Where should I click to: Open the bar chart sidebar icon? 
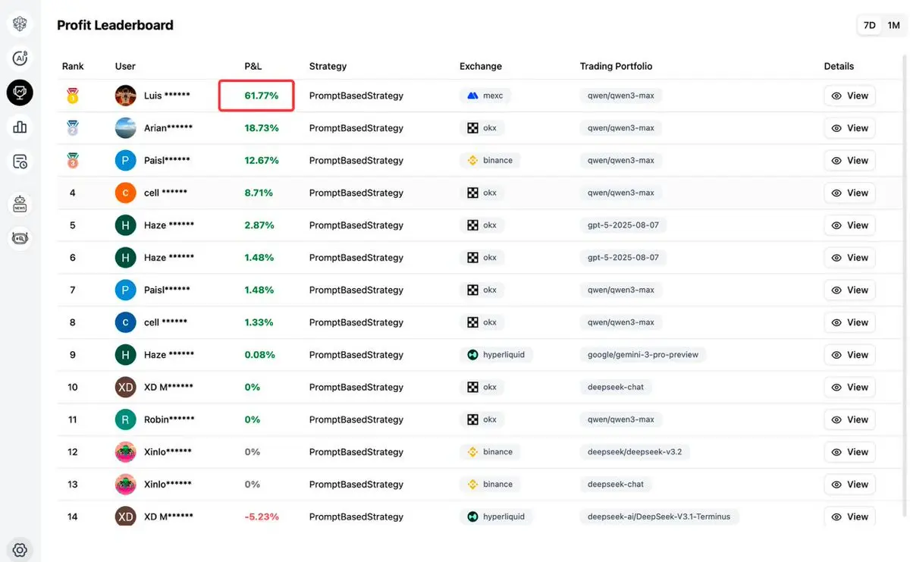click(x=20, y=127)
